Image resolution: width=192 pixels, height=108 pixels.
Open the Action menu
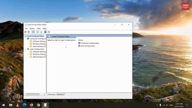32,28
